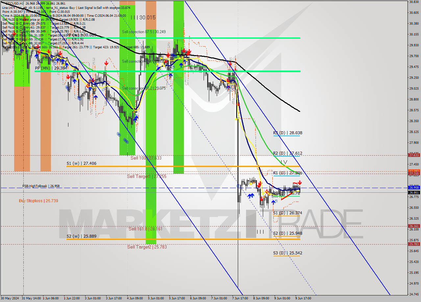Screen dimensions: 421x302
Task: Click the 24.745 price axis value
Action: tap(414, 294)
